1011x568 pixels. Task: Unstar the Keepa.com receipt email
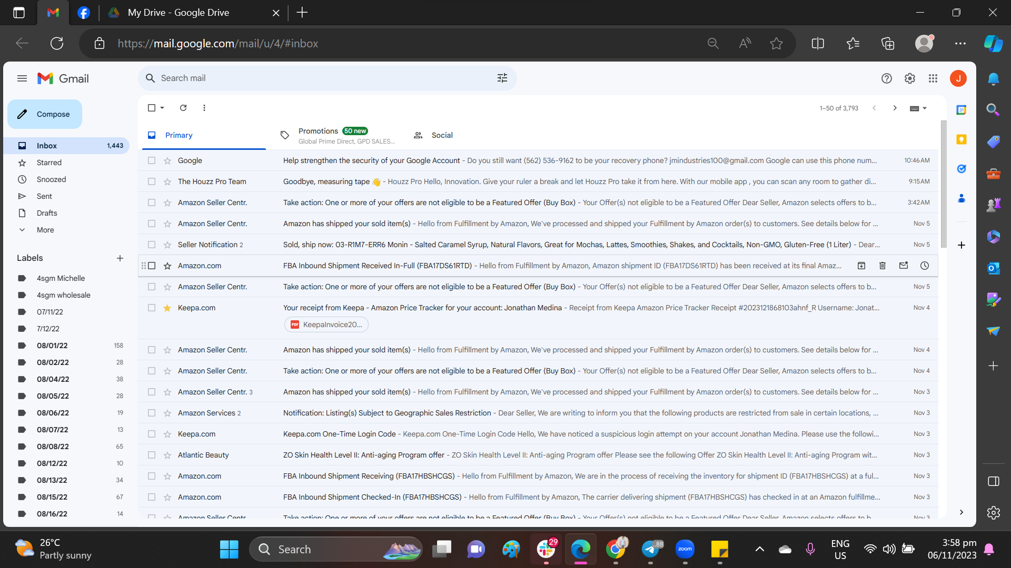[x=167, y=308]
